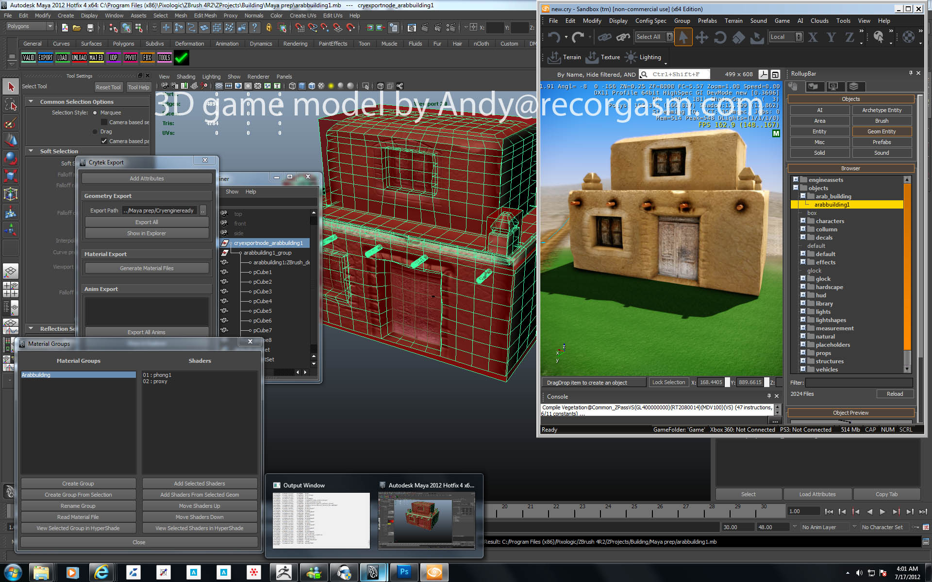Click the EXPORT shelf icon
932x582 pixels.
coord(46,58)
